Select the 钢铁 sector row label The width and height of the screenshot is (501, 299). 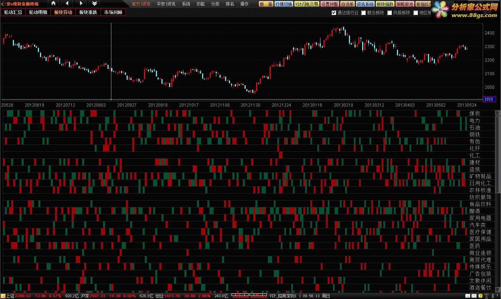click(475, 134)
